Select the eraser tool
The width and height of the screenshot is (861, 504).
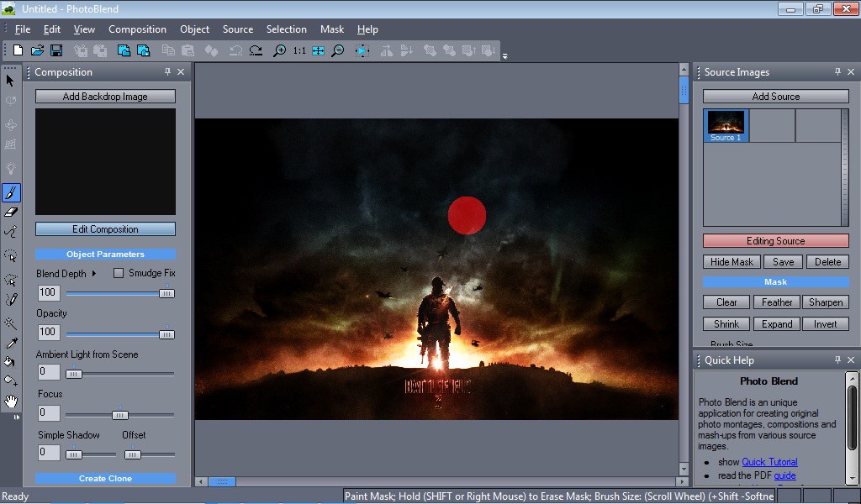(x=11, y=213)
